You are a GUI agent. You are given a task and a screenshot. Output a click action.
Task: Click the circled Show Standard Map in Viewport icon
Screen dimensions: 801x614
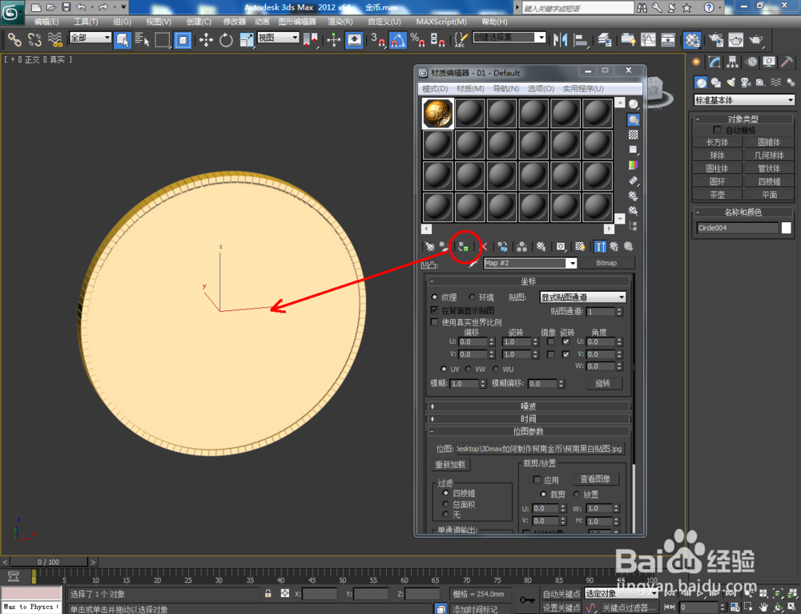[465, 247]
